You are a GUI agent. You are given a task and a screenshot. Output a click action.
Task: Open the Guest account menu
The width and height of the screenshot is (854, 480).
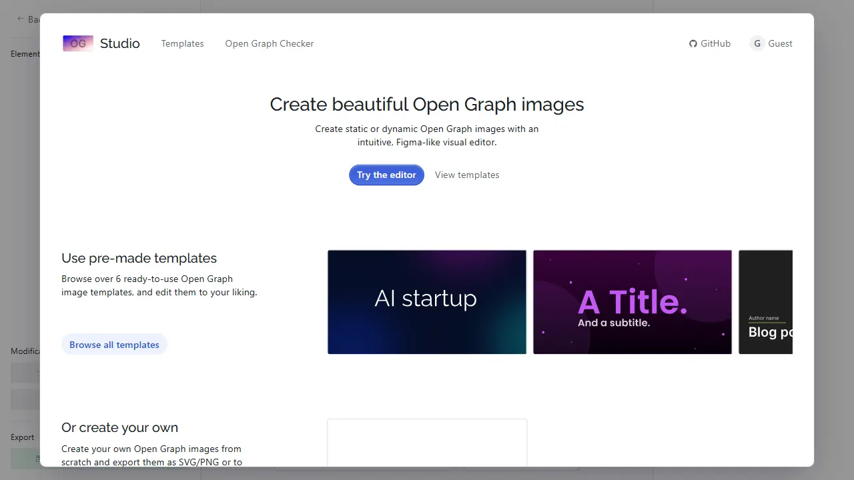click(x=771, y=43)
